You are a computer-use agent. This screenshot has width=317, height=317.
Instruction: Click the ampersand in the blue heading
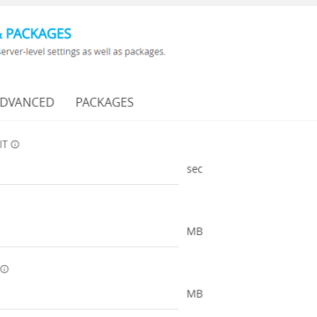pos(1,34)
